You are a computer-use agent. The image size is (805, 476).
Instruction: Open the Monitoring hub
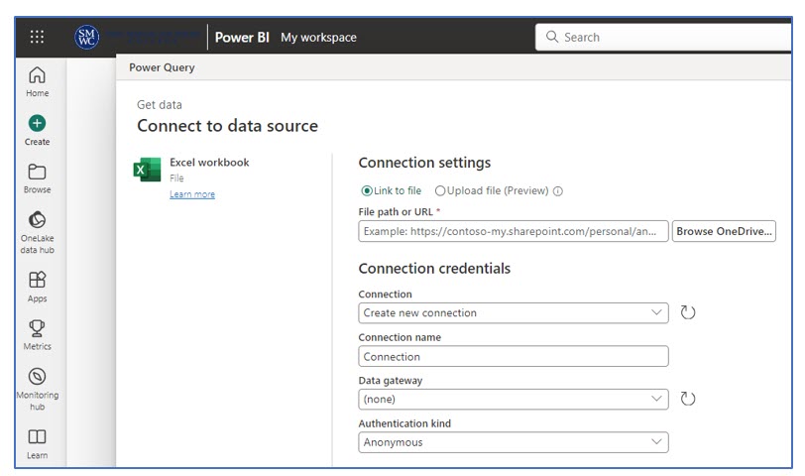pyautogui.click(x=37, y=389)
